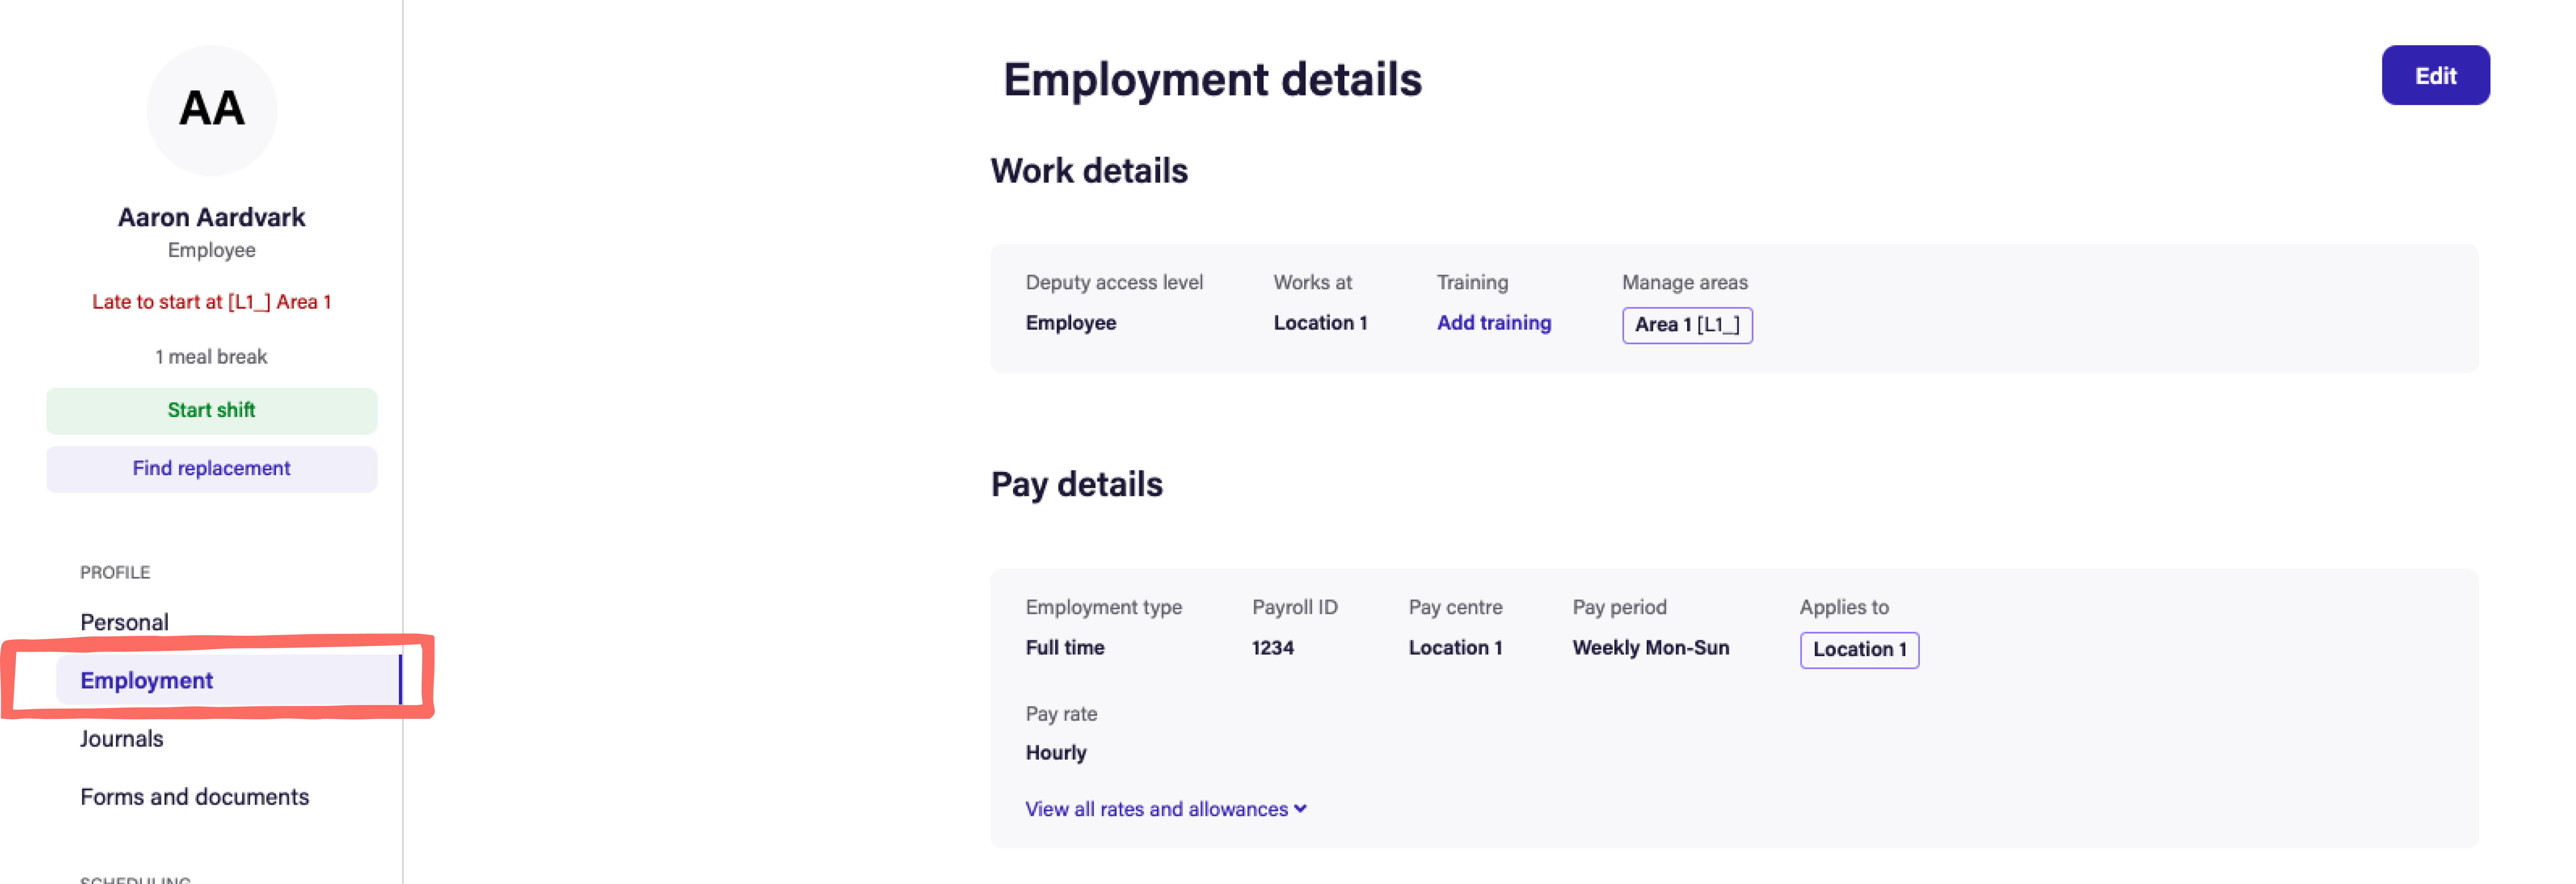Click Weekly Mon-Sun pay period value

1650,647
